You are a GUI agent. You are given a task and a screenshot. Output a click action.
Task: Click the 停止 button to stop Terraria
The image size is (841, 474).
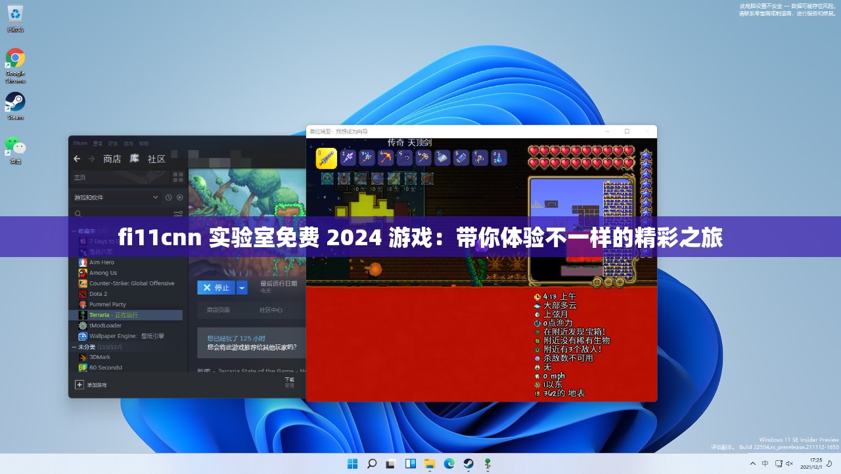coord(217,287)
